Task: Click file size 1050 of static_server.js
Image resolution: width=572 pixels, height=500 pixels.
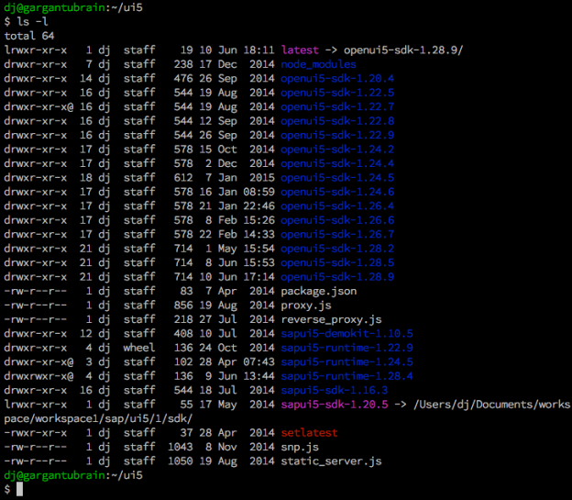Action: click(x=181, y=461)
